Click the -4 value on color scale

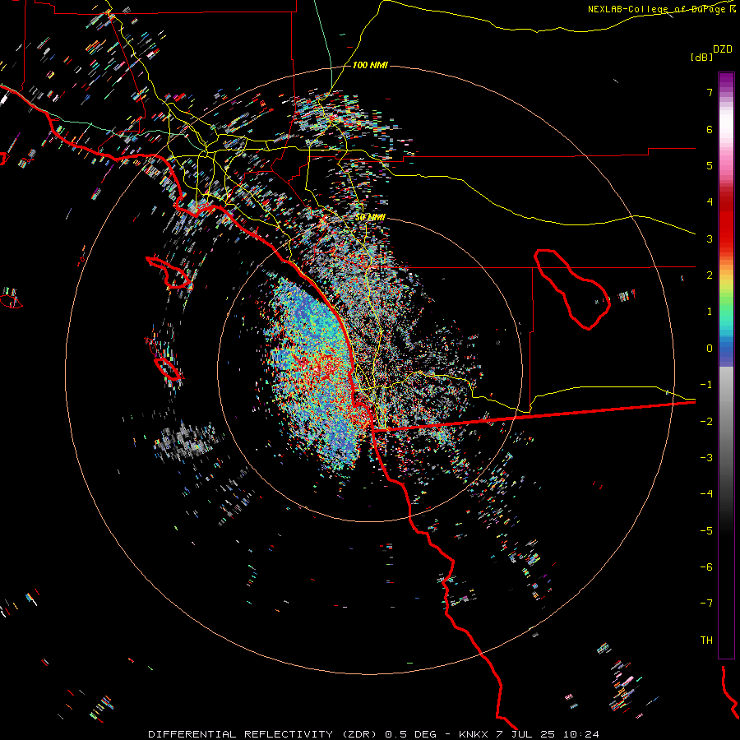(706, 493)
